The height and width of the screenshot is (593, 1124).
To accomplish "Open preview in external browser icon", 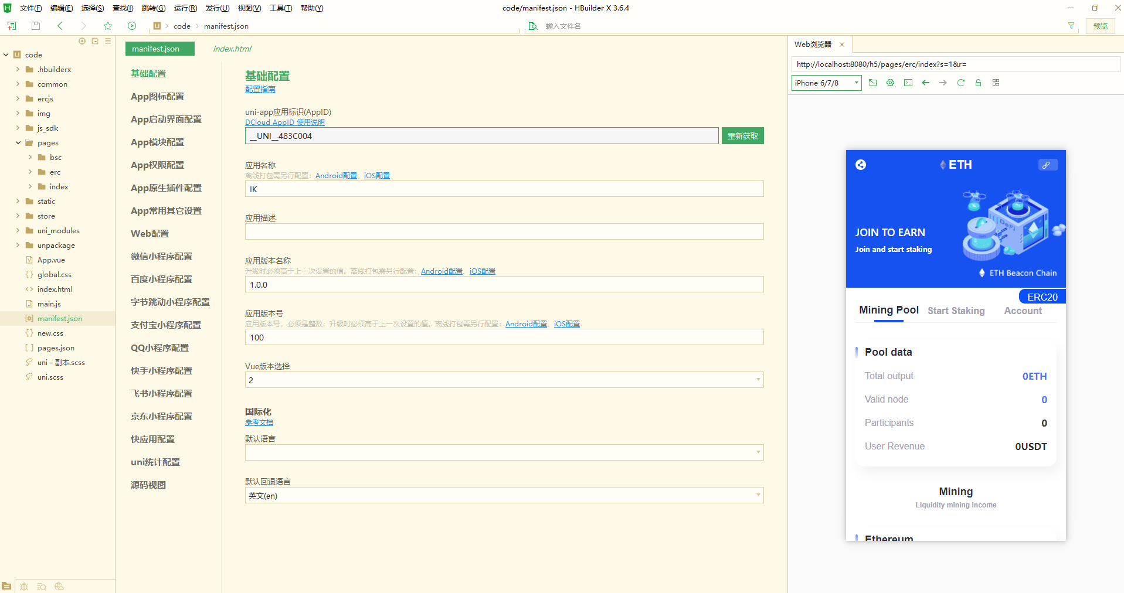I will click(873, 83).
